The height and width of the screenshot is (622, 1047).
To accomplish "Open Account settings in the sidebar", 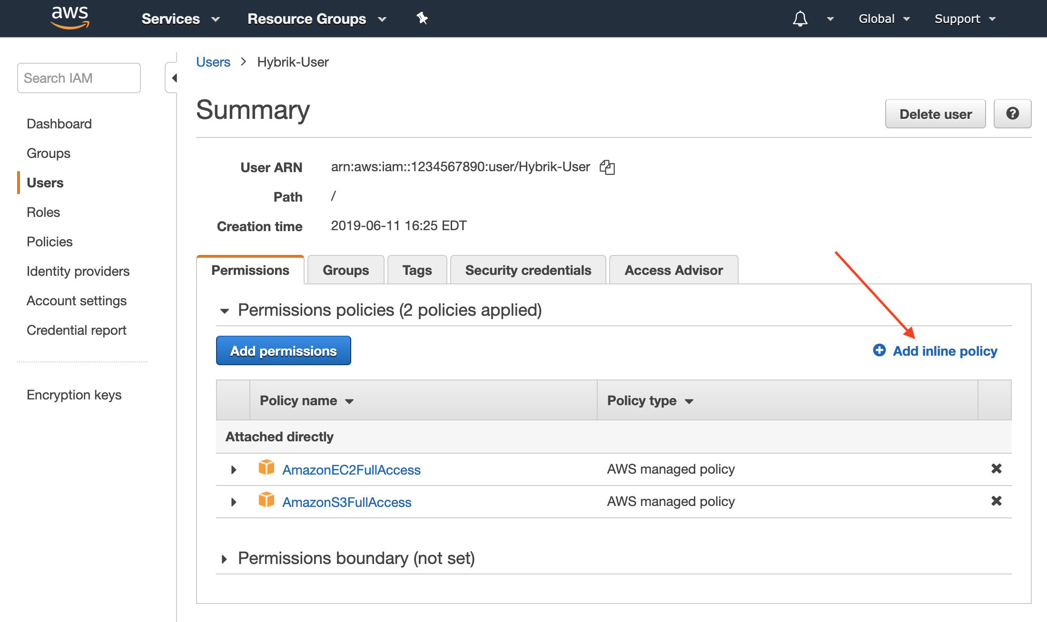I will [x=77, y=301].
